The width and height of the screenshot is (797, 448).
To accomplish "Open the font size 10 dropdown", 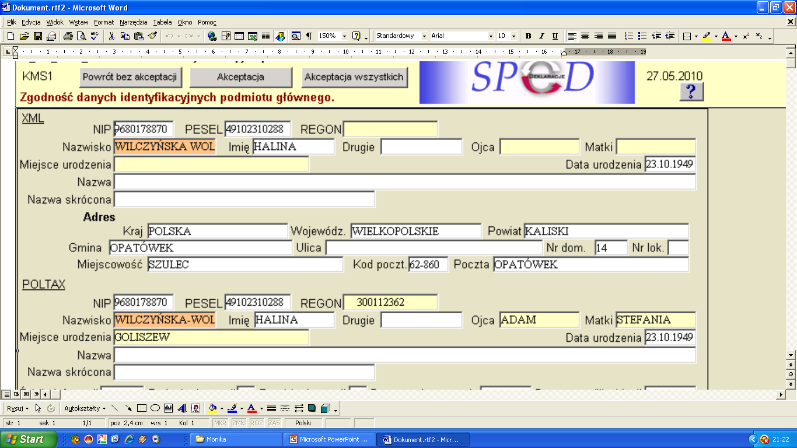I will [x=512, y=36].
